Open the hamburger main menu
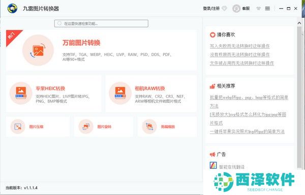The height and width of the screenshot is (195, 305). [267, 8]
